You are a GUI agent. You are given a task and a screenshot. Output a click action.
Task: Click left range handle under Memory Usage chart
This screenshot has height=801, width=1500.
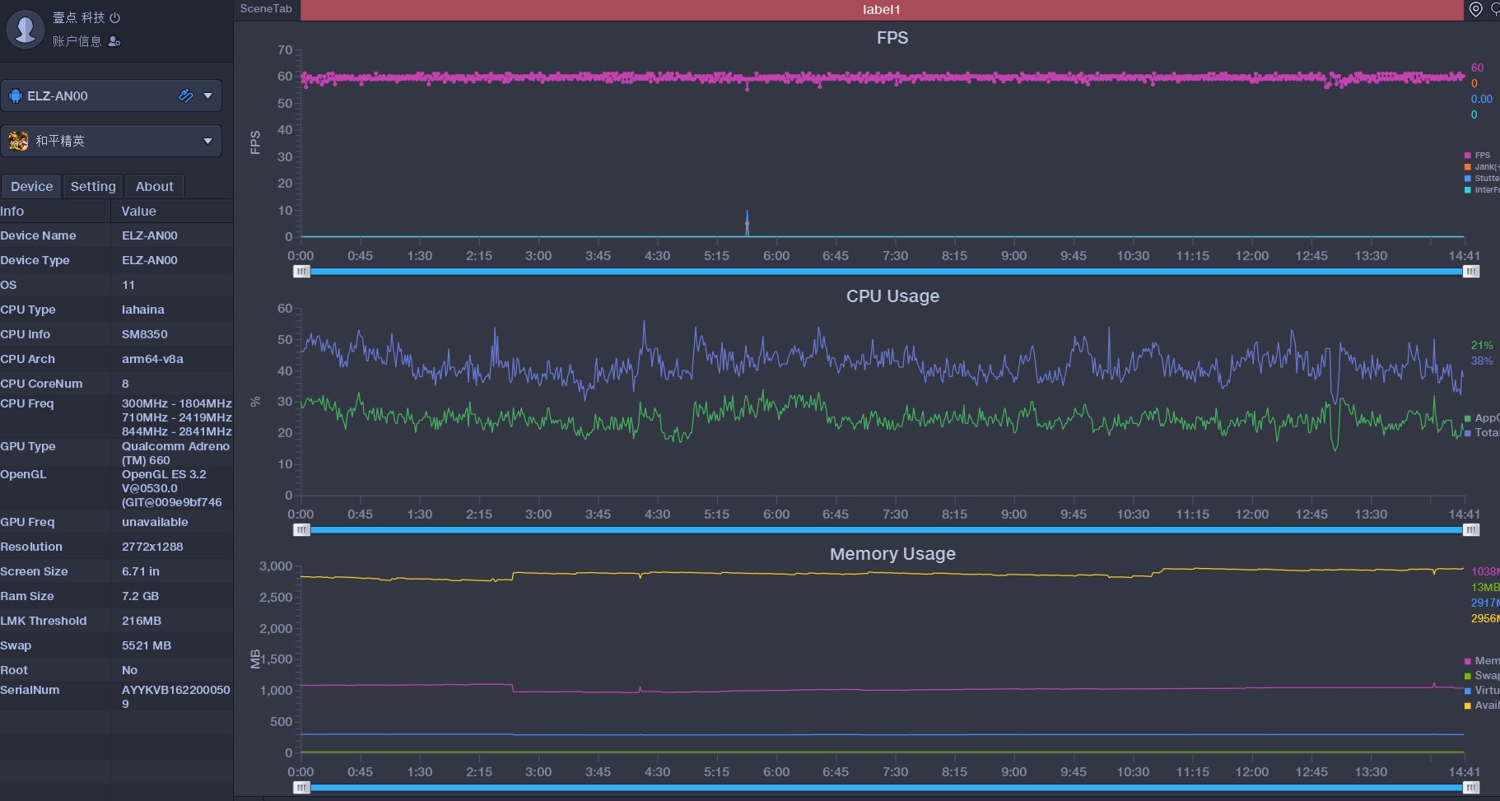(x=302, y=788)
